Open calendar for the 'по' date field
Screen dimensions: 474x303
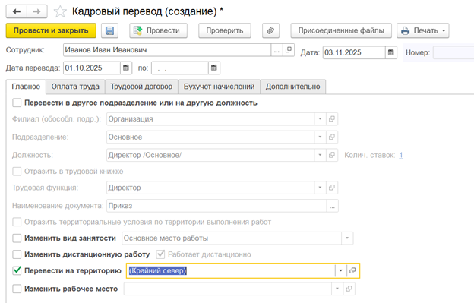click(x=214, y=68)
